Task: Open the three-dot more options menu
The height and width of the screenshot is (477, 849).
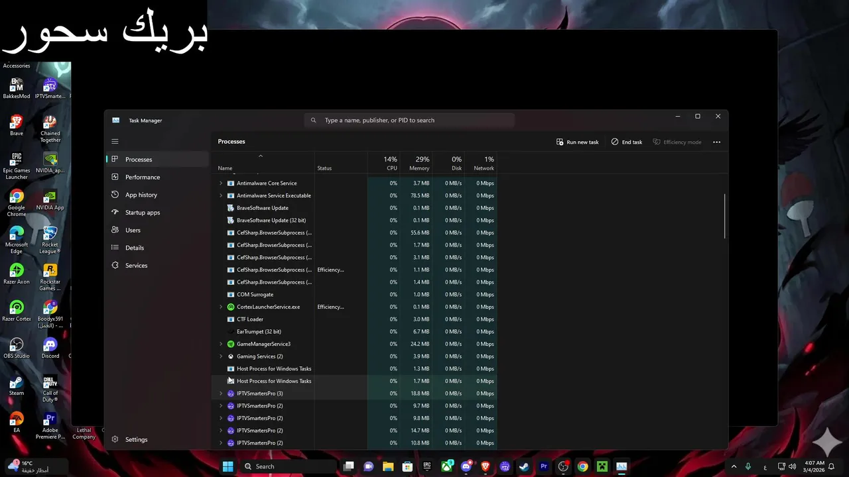Action: pyautogui.click(x=716, y=142)
